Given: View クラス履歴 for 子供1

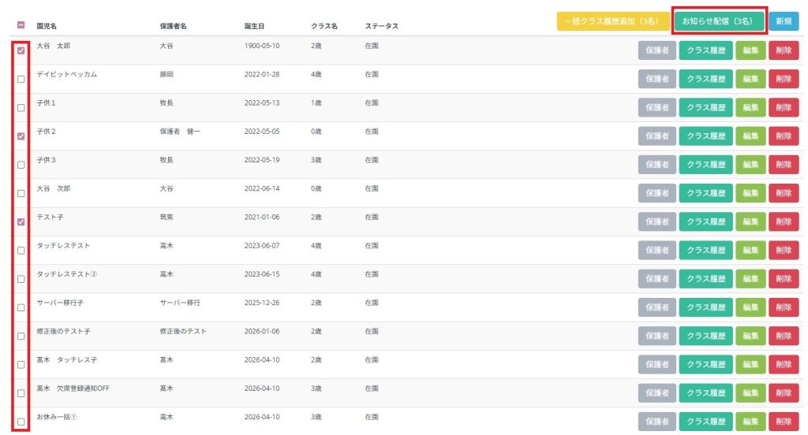Looking at the screenshot, I should 706,108.
